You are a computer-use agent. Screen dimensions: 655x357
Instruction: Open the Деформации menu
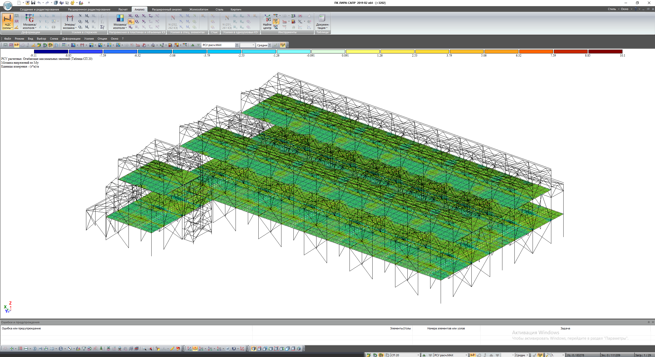point(71,39)
